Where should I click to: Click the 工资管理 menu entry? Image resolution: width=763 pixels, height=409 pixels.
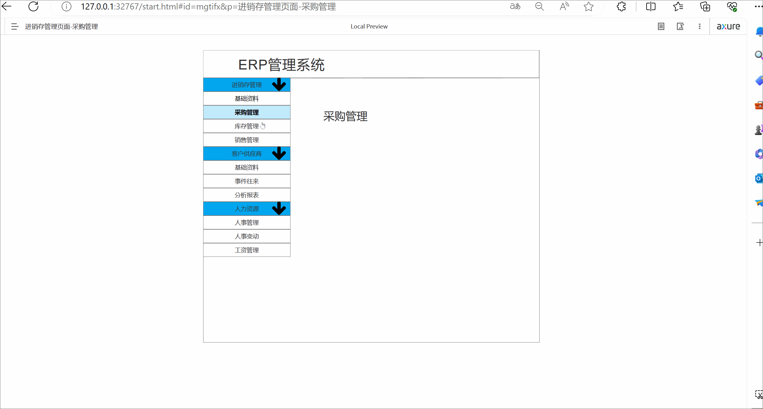click(247, 250)
